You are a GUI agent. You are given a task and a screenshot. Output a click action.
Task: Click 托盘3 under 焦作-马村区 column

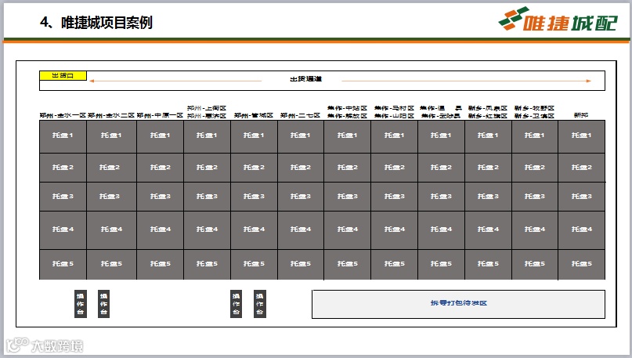394,197
